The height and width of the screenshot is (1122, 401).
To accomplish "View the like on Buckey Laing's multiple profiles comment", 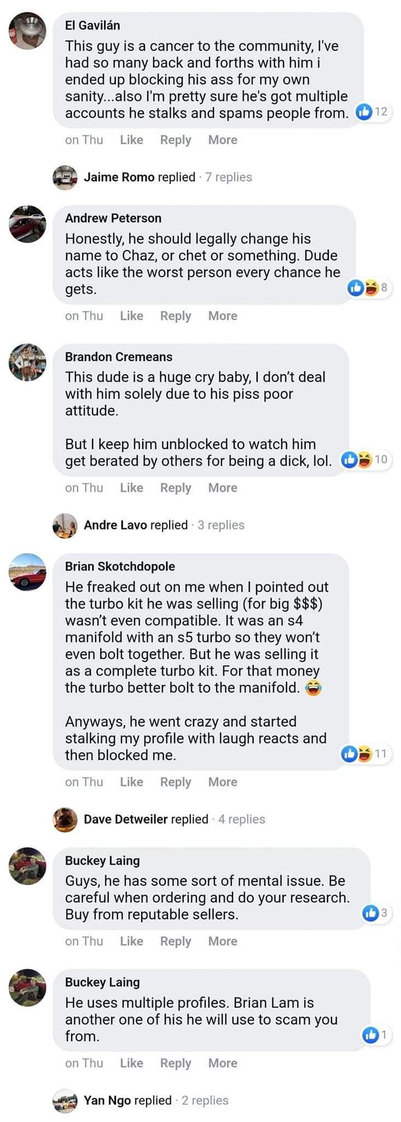I will pos(376,1034).
